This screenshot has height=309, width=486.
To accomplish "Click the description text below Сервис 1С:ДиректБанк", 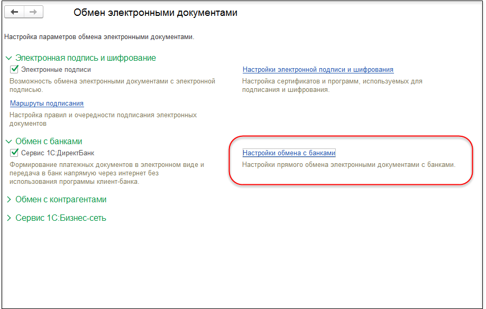I will (x=107, y=173).
